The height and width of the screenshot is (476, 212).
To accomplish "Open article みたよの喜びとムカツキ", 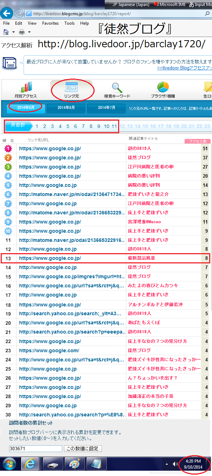I will [153, 286].
